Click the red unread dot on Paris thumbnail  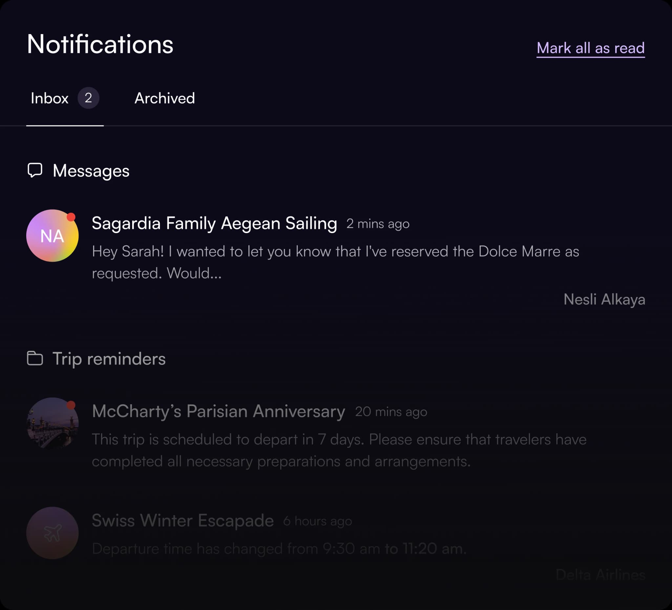(71, 405)
